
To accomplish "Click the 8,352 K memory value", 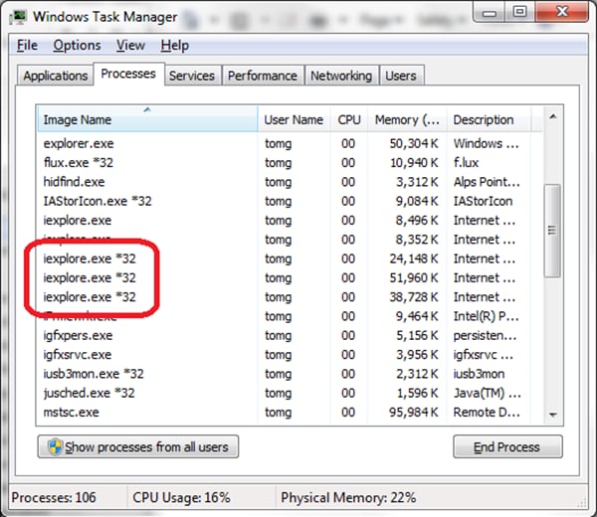I will click(417, 240).
